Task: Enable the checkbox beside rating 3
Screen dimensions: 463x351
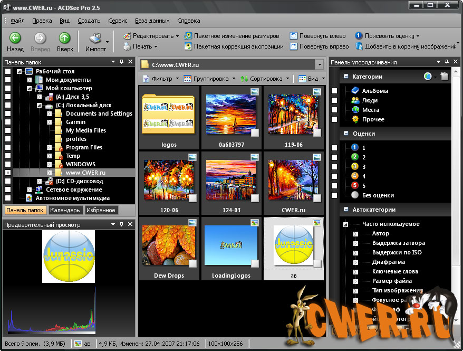Action: (334, 167)
